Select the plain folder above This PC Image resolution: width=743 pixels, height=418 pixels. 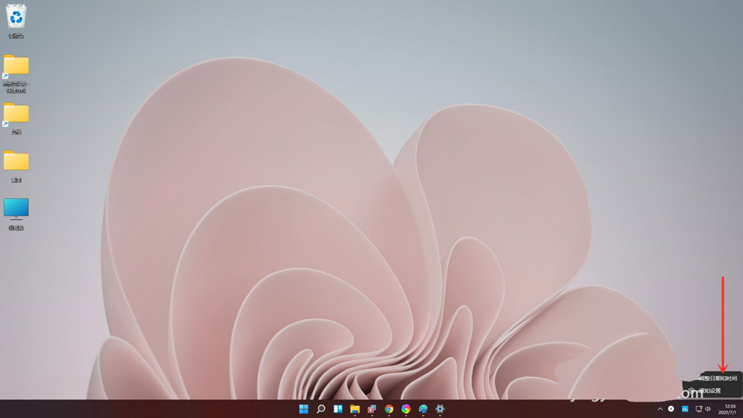(x=16, y=161)
